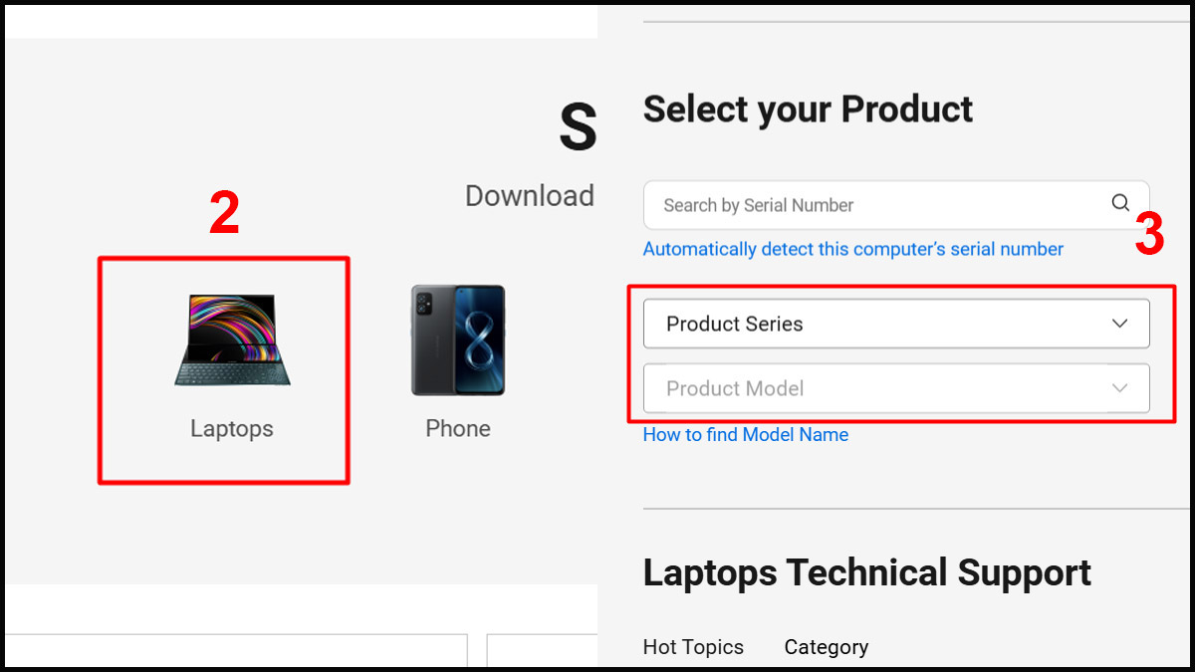The height and width of the screenshot is (672, 1195).
Task: Expand the Product Series chevron arrow
Action: pyautogui.click(x=1119, y=323)
